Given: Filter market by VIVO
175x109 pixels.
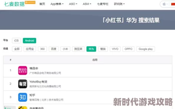Looking at the screenshot, I should (x=115, y=49).
